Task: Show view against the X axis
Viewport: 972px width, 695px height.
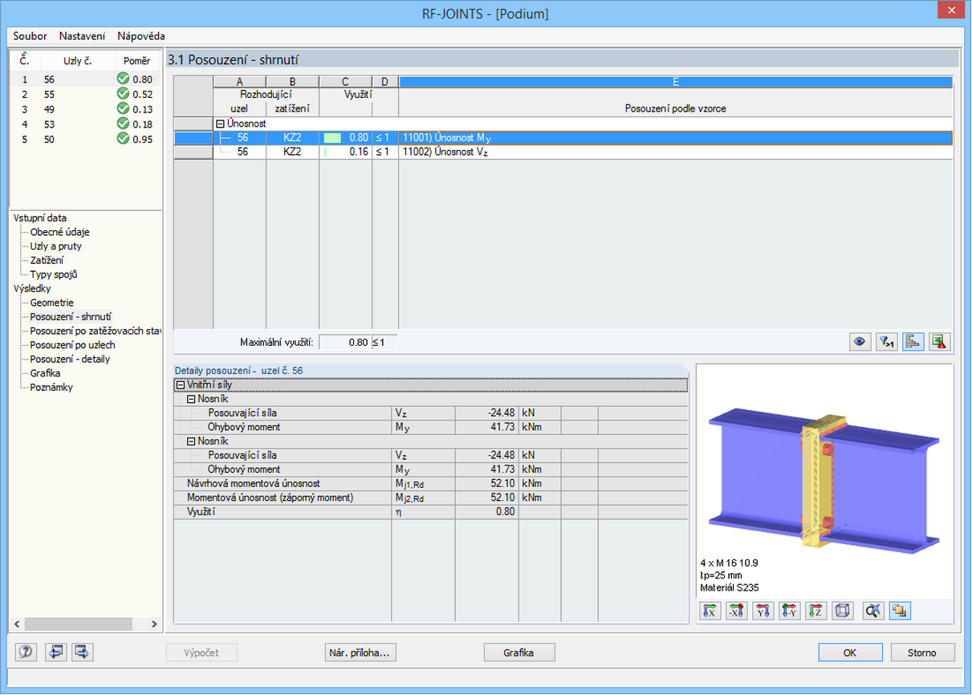Action: coord(735,611)
